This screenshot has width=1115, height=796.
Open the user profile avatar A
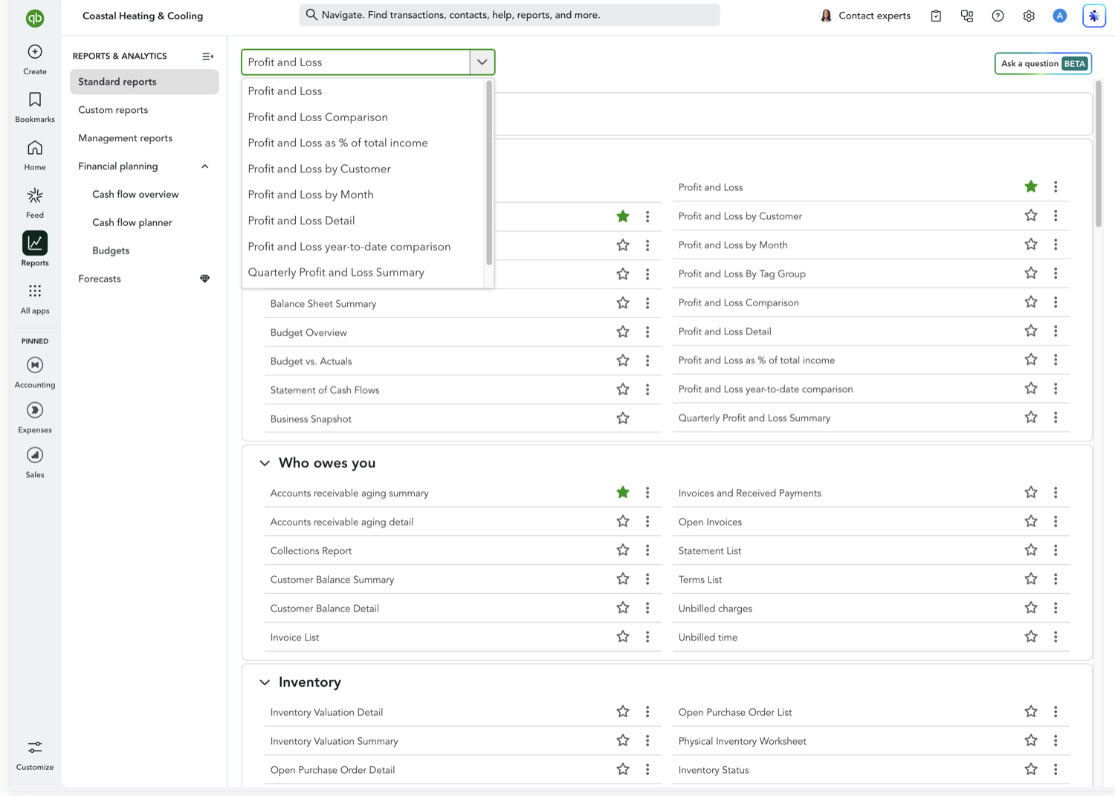coord(1060,16)
